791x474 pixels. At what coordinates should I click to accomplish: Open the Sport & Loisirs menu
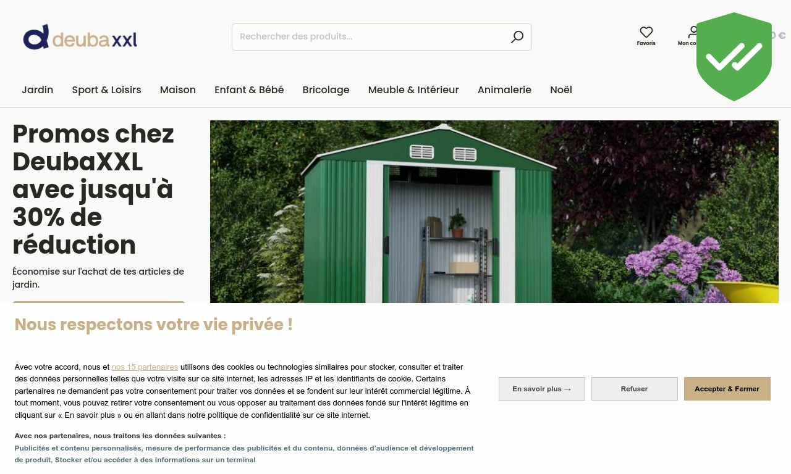click(106, 90)
